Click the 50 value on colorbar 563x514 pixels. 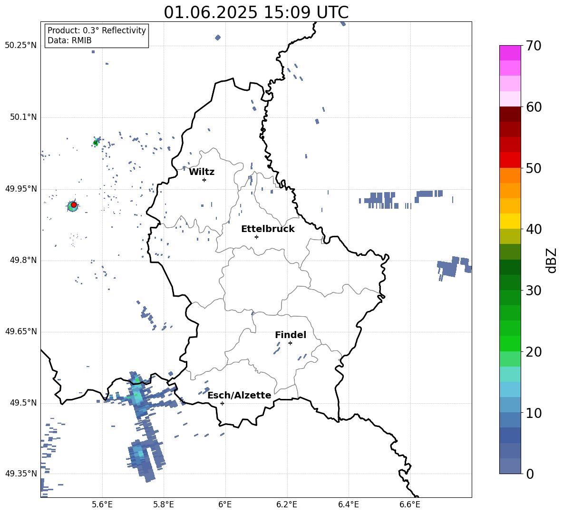pos(533,168)
